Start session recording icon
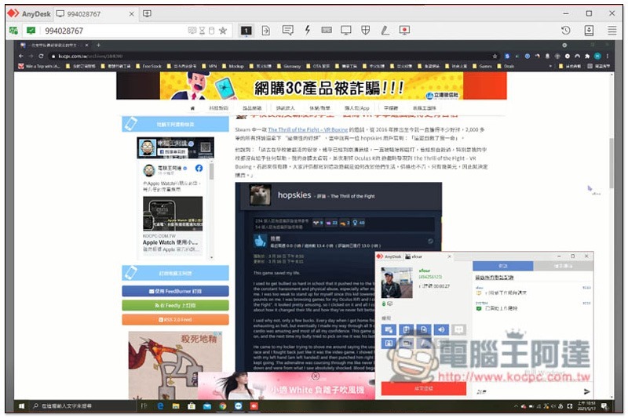The width and height of the screenshot is (628, 418). (x=404, y=31)
